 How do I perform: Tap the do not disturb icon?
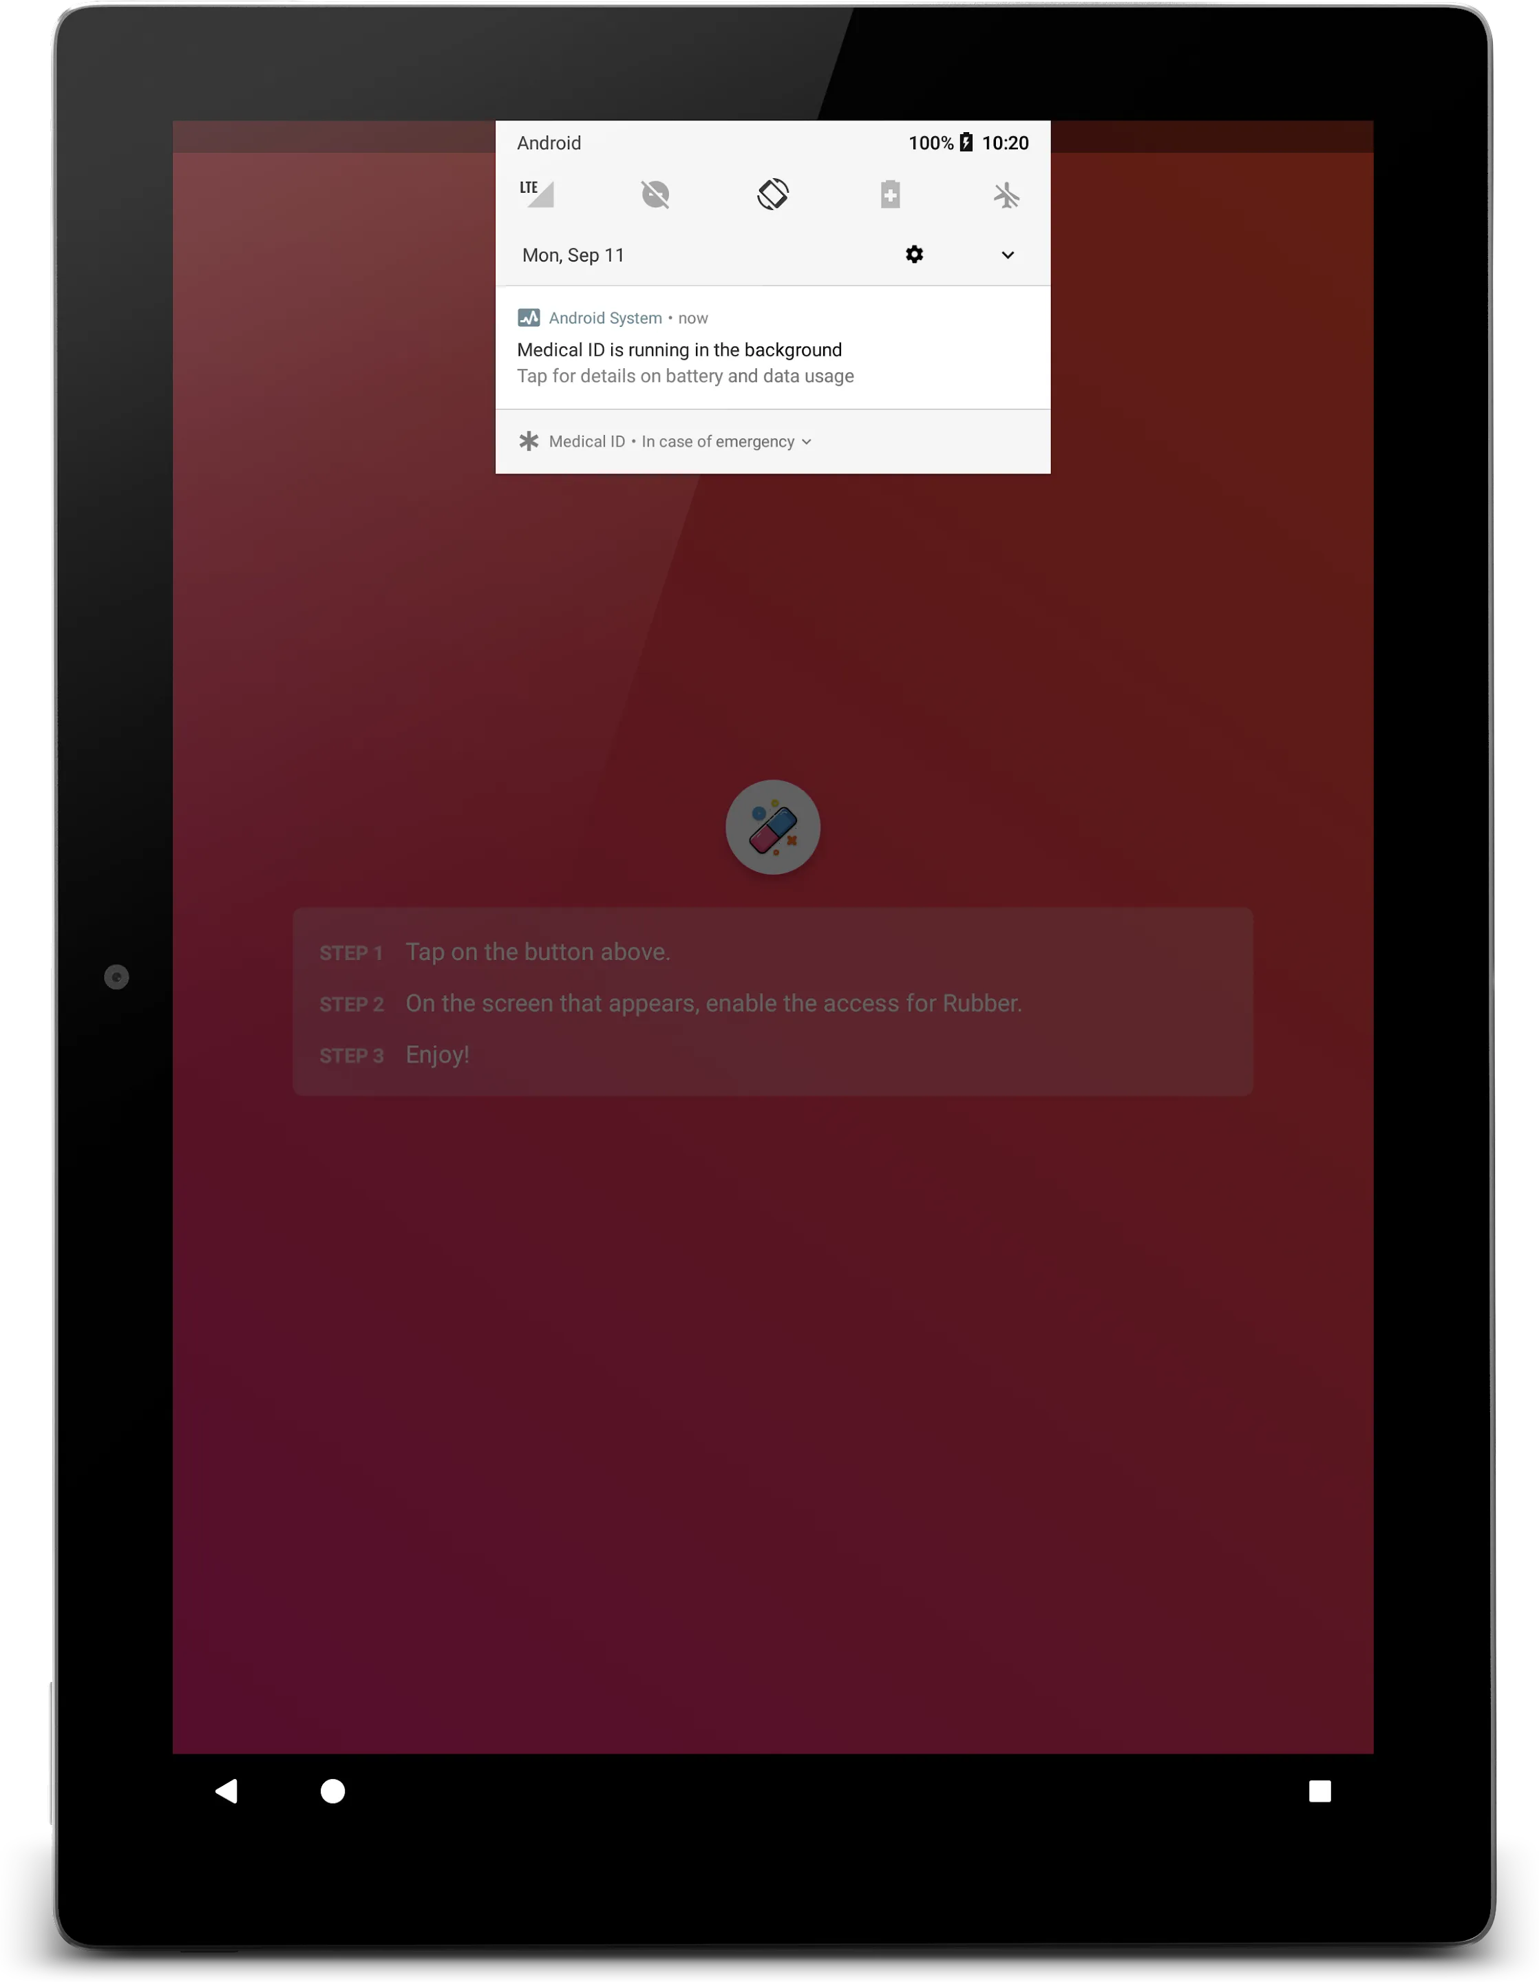point(653,193)
